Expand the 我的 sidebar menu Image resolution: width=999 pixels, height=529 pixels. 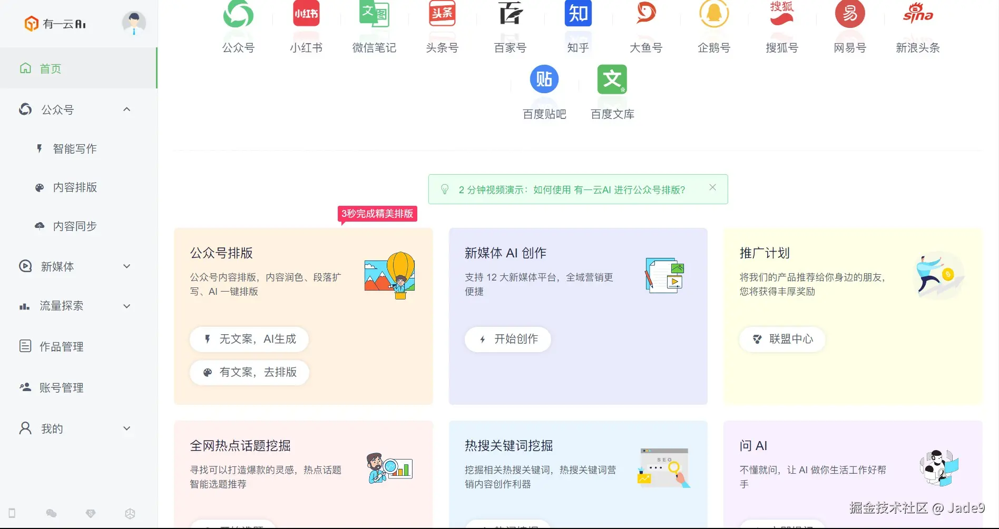coord(126,428)
